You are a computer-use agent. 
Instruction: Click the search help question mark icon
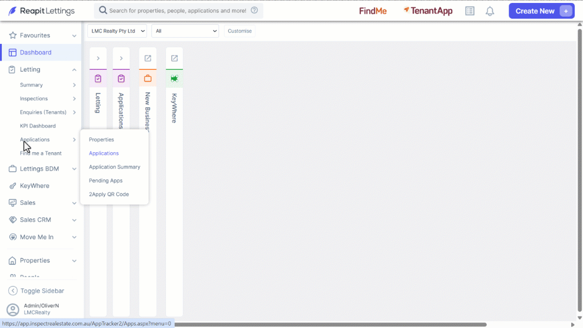point(254,11)
